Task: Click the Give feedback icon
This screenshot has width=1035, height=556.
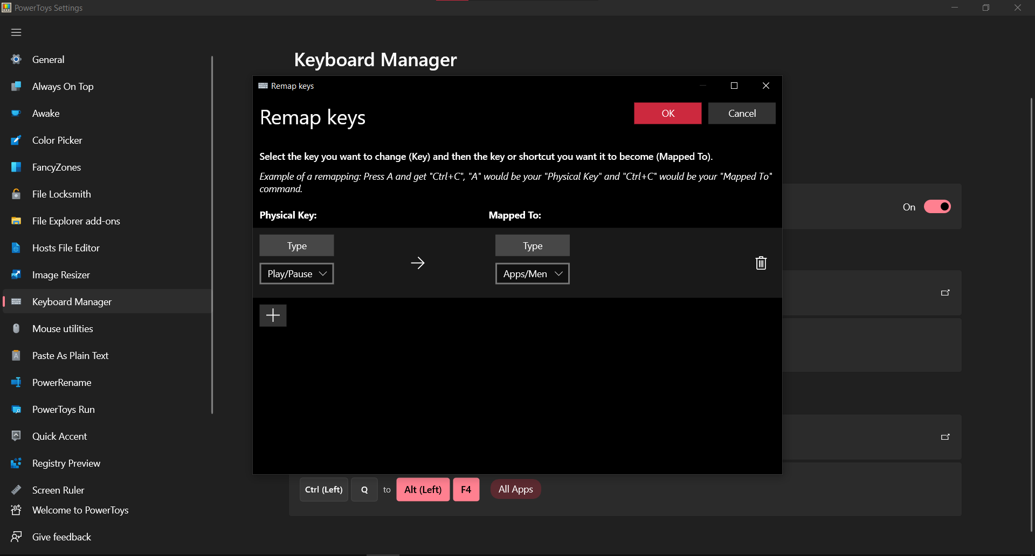Action: [x=16, y=537]
